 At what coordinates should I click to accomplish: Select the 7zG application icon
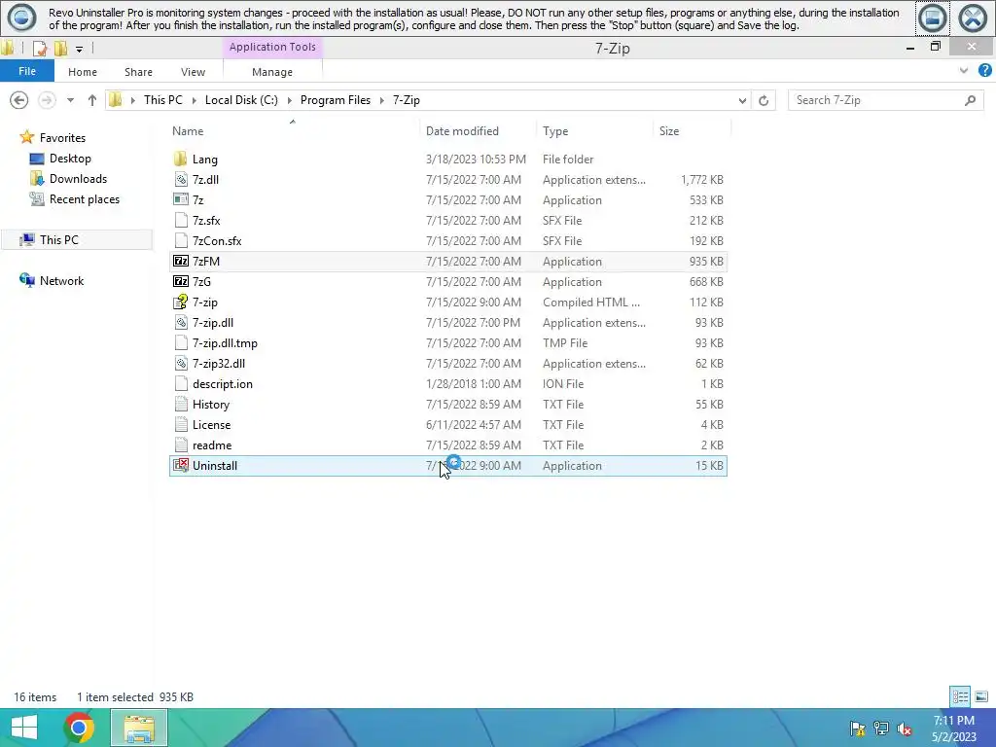181,281
